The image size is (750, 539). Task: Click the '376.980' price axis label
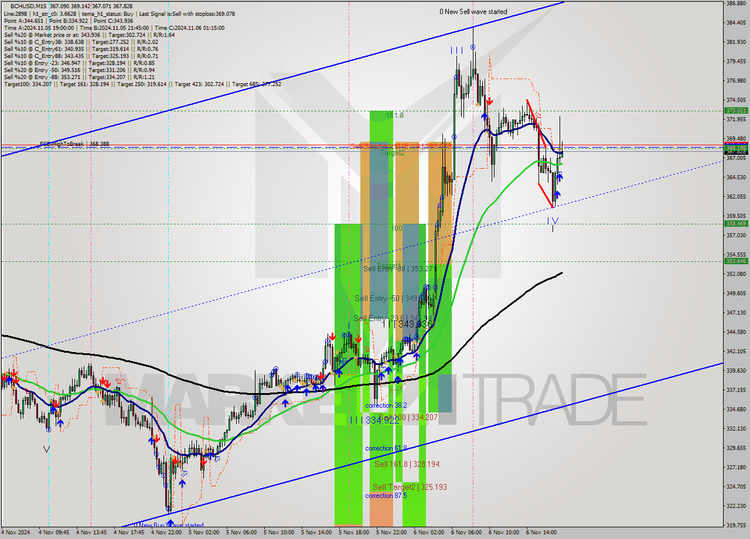tap(736, 81)
